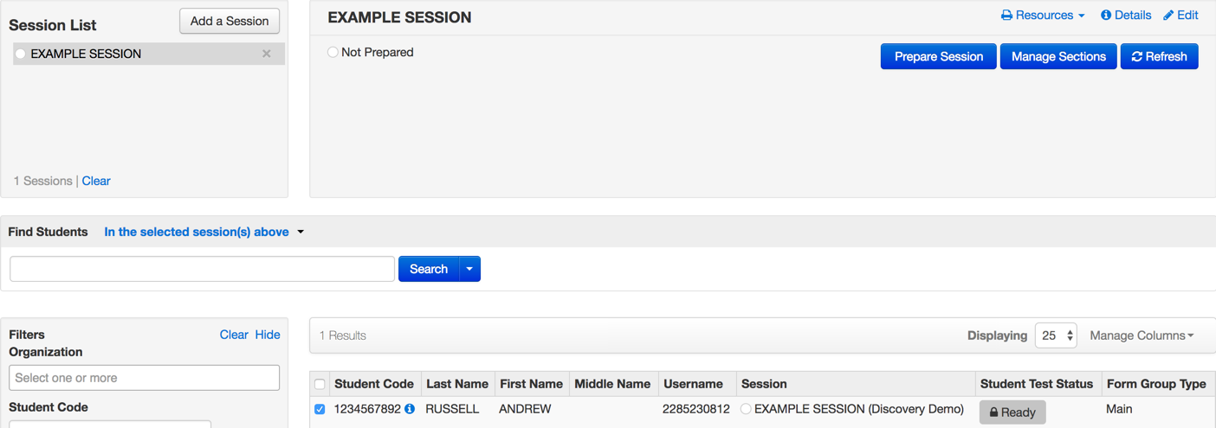Click the Resources printer icon
The width and height of the screenshot is (1216, 428).
[1006, 16]
